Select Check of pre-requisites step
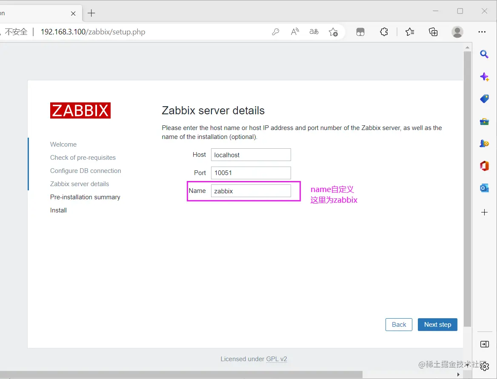Image resolution: width=497 pixels, height=379 pixels. tap(83, 157)
